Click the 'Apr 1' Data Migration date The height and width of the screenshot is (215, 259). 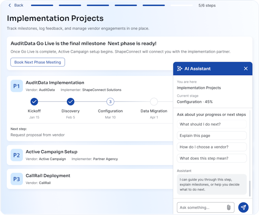pos(154,117)
